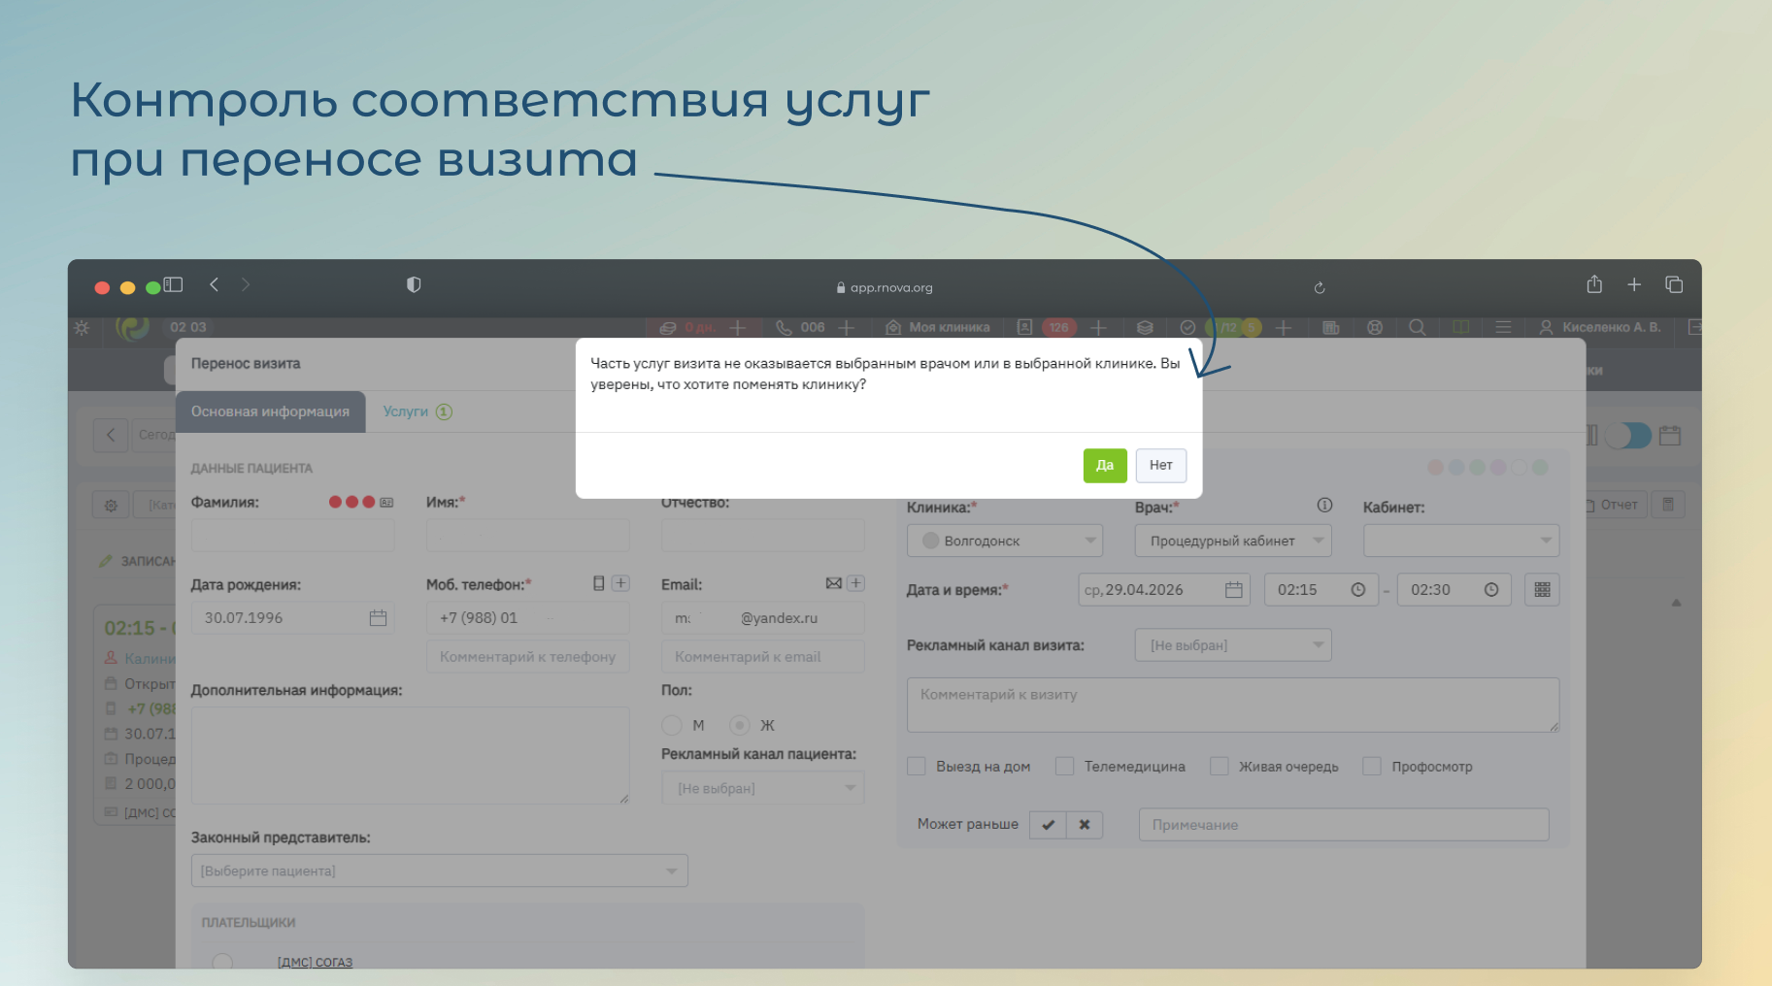Click into the Комментарий к визиту field

click(1232, 705)
